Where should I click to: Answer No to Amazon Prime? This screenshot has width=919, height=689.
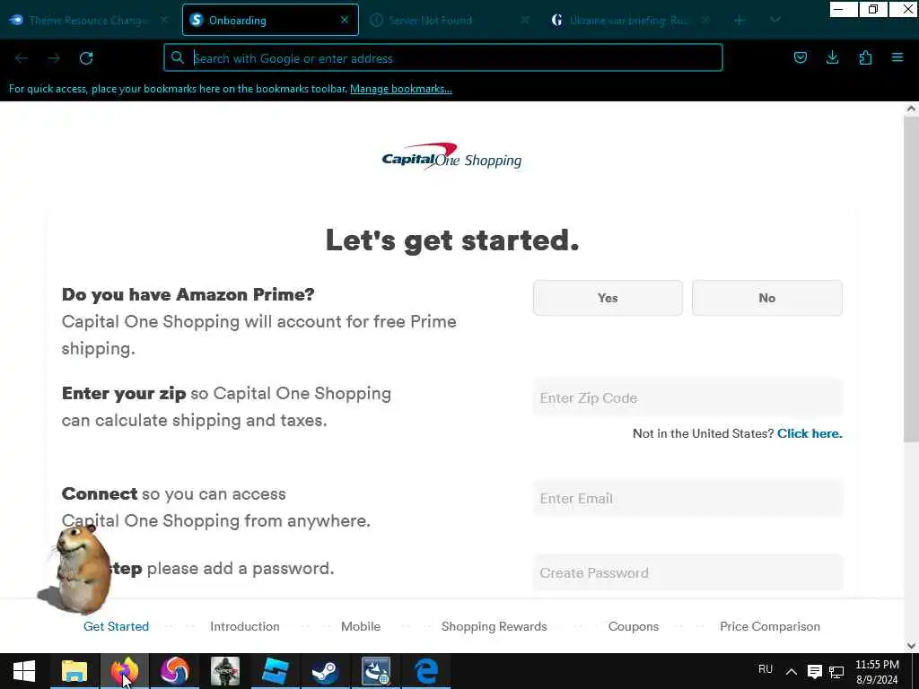(x=766, y=298)
